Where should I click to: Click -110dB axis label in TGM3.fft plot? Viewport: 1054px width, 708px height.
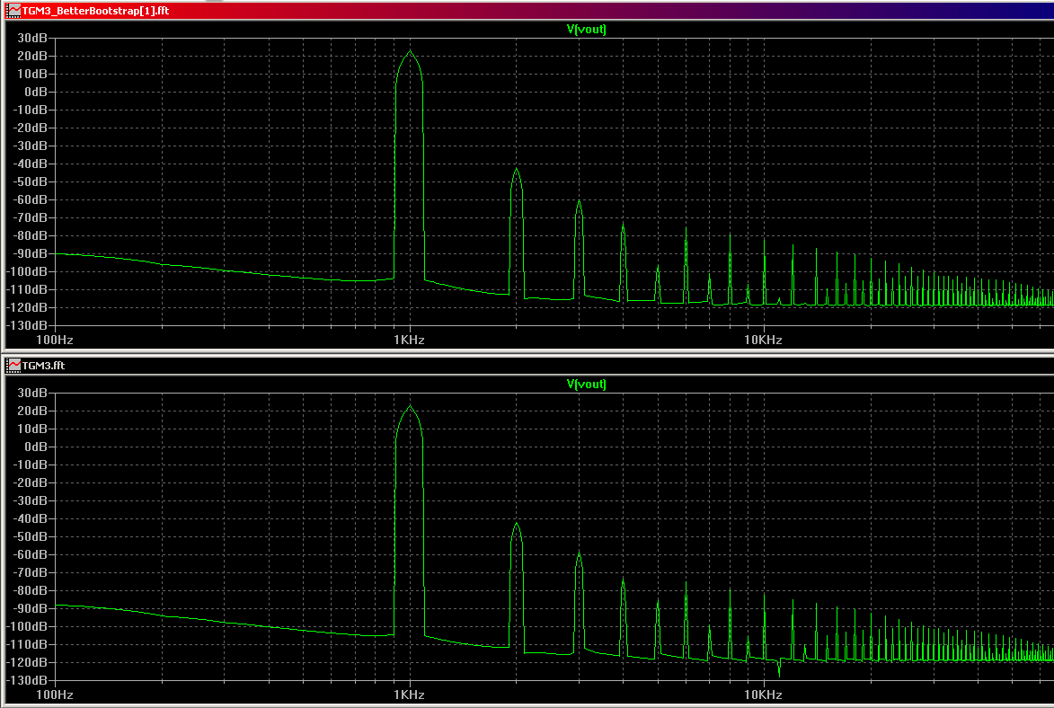pyautogui.click(x=28, y=645)
